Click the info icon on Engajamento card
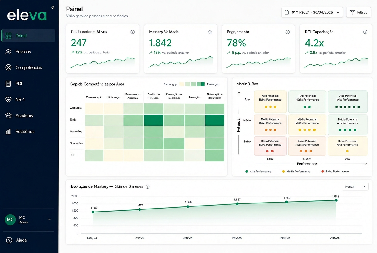Image resolution: width=377 pixels, height=253 pixels. (288, 32)
